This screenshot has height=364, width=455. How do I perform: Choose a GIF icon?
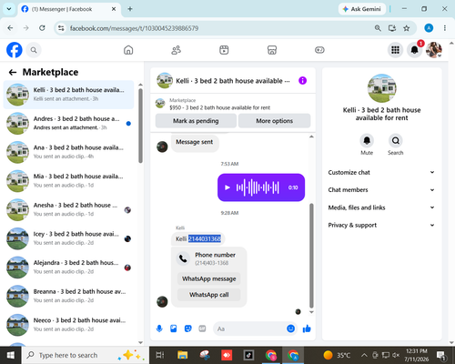point(202,329)
